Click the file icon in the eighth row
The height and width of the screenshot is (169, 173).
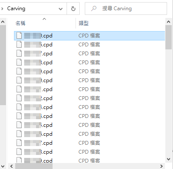19,98
